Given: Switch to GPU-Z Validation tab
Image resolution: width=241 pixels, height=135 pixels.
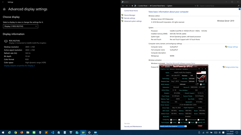Looking at the screenshot, I should click(185, 69).
